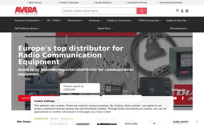Click the 'Cookie Settings' heading
This screenshot has width=204, height=127.
(44, 101)
